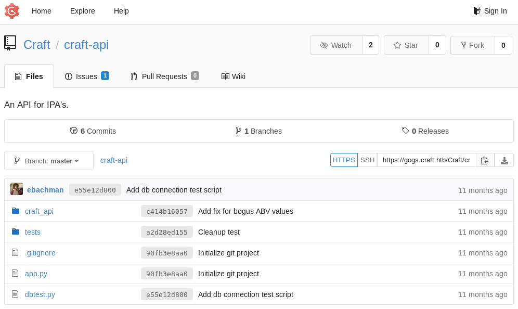The width and height of the screenshot is (518, 309).
Task: Open the dbtest.py file
Action: tap(40, 294)
